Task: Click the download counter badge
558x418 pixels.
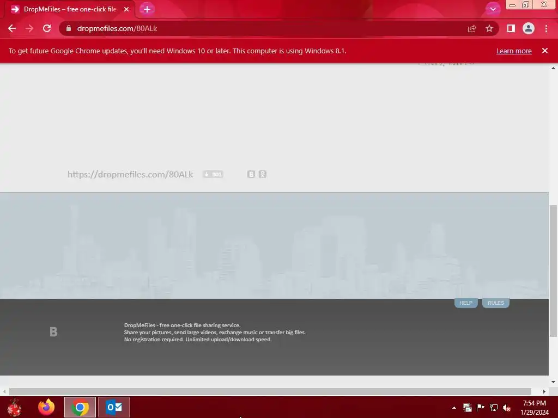Action: click(213, 174)
